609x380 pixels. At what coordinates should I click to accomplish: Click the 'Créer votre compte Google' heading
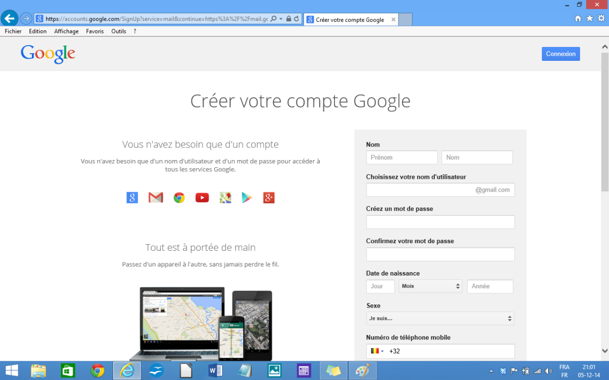pos(300,101)
